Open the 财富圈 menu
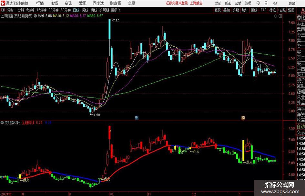305x196 pixels. click(116, 3)
